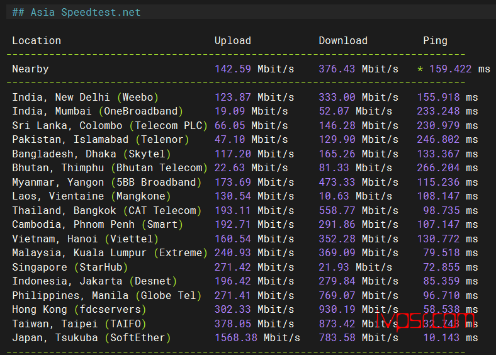This screenshot has height=355, width=496.
Task: Click 'Hong Kong (fdcservers)' row label
Action: click(79, 310)
